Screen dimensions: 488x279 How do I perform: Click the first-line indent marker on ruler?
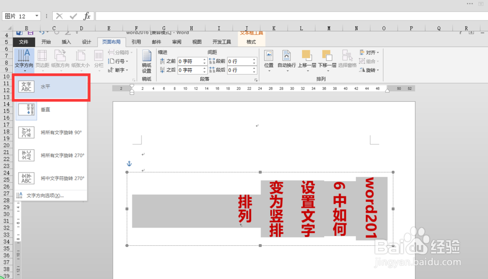[132, 86]
